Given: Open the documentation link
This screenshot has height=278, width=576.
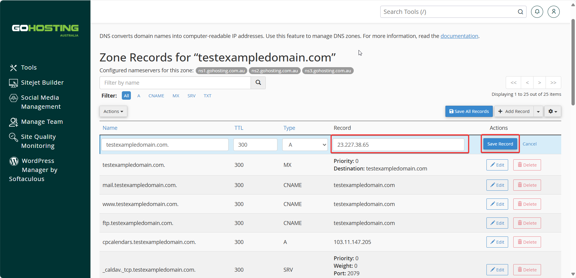Looking at the screenshot, I should (x=459, y=36).
